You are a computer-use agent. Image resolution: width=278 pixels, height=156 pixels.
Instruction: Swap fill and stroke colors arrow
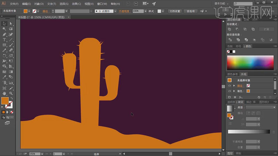[x=12, y=98]
